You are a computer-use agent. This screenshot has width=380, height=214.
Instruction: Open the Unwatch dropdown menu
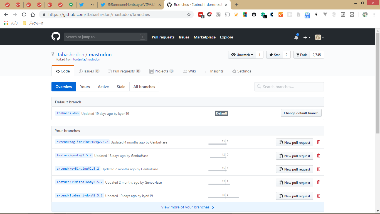coord(242,55)
